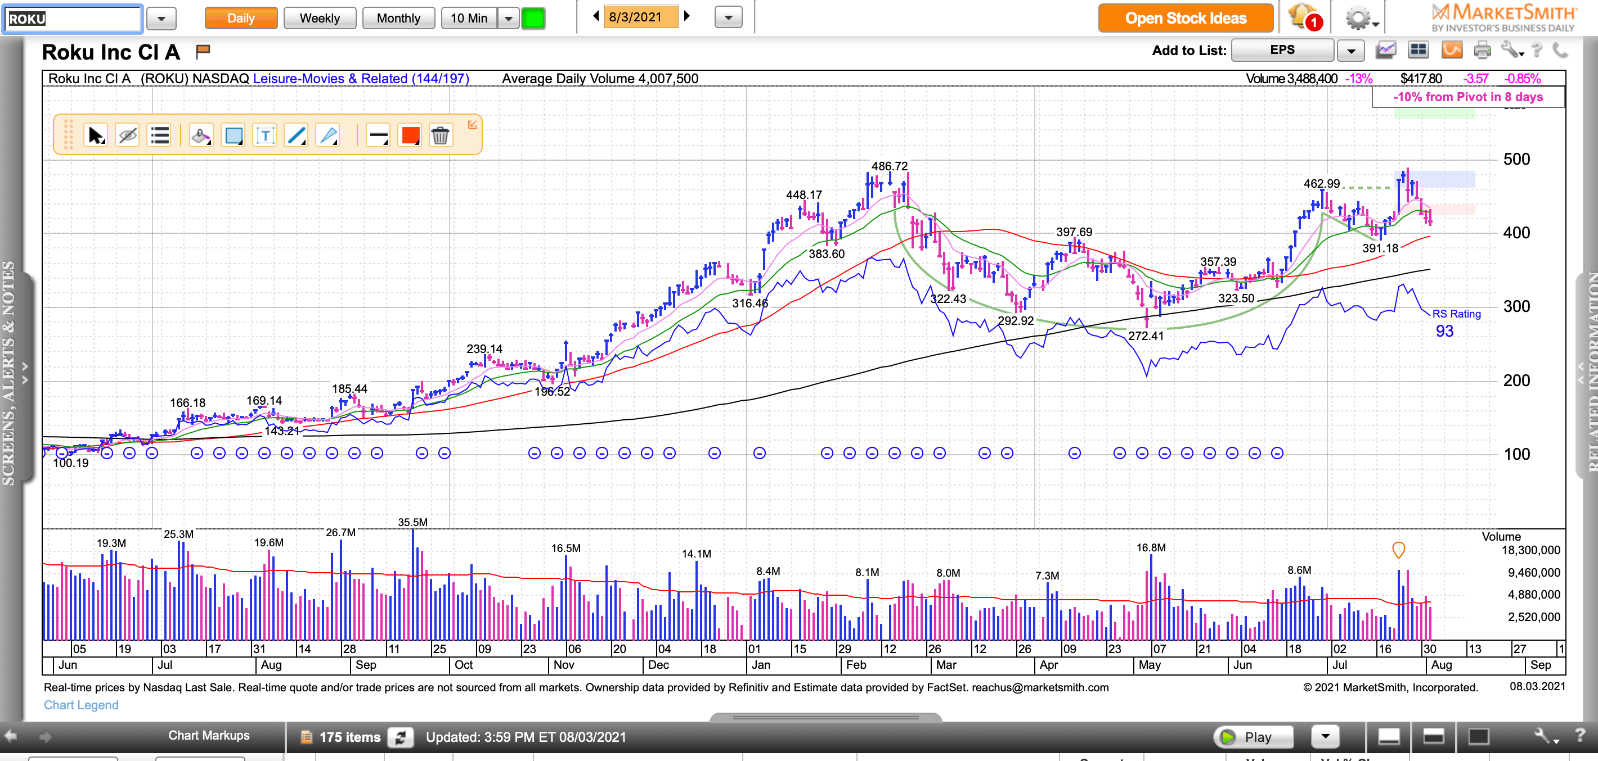Image resolution: width=1598 pixels, height=761 pixels.
Task: Select the line drawing tool
Action: [296, 135]
